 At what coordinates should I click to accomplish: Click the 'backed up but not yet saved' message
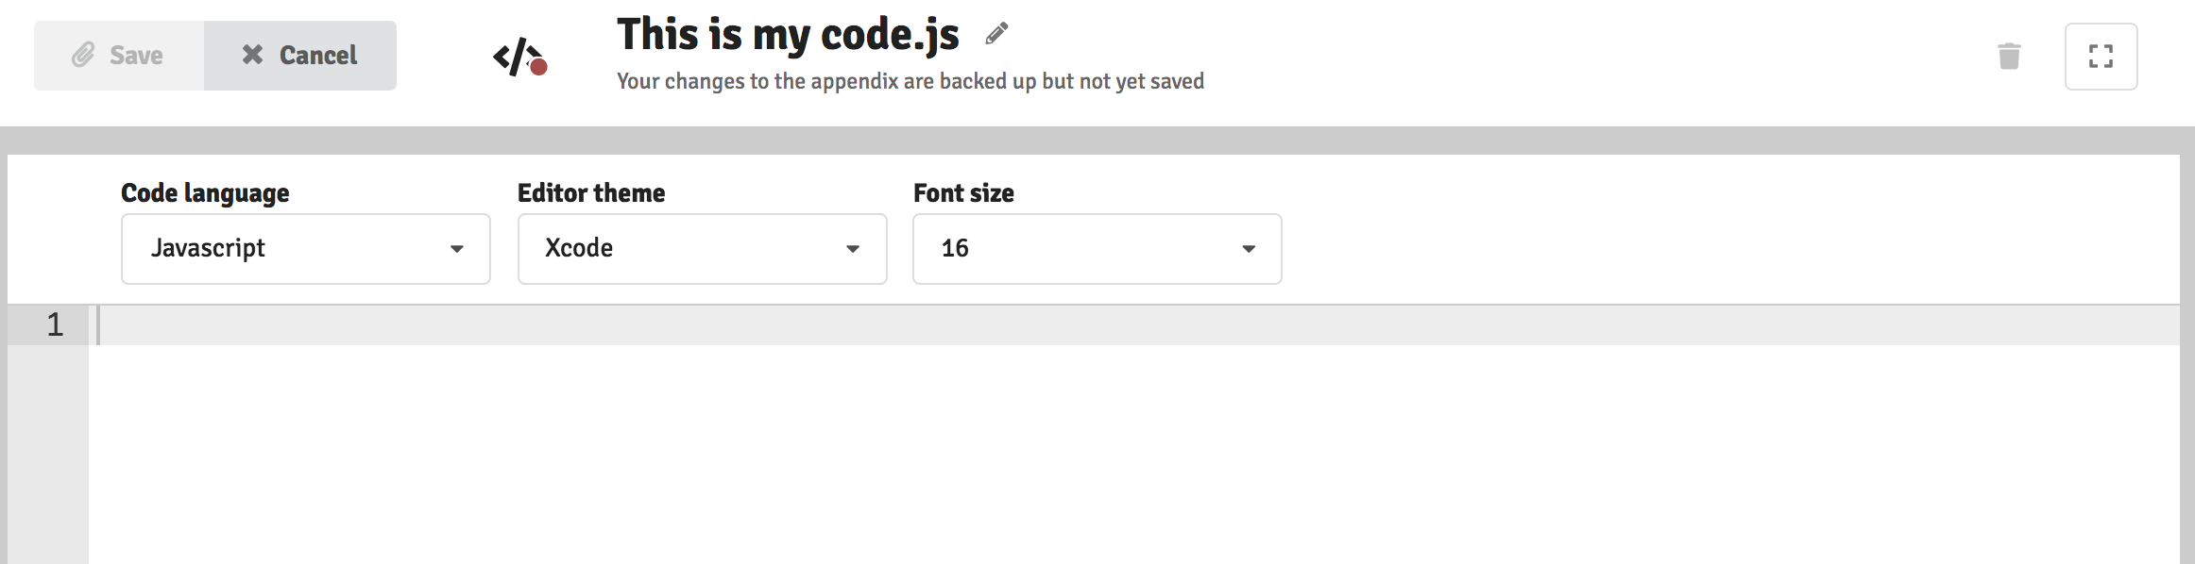[x=910, y=81]
